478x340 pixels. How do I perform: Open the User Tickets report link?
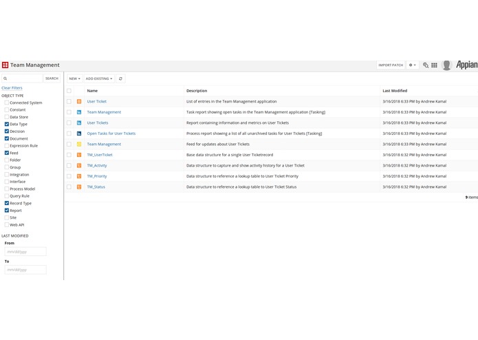[98, 123]
